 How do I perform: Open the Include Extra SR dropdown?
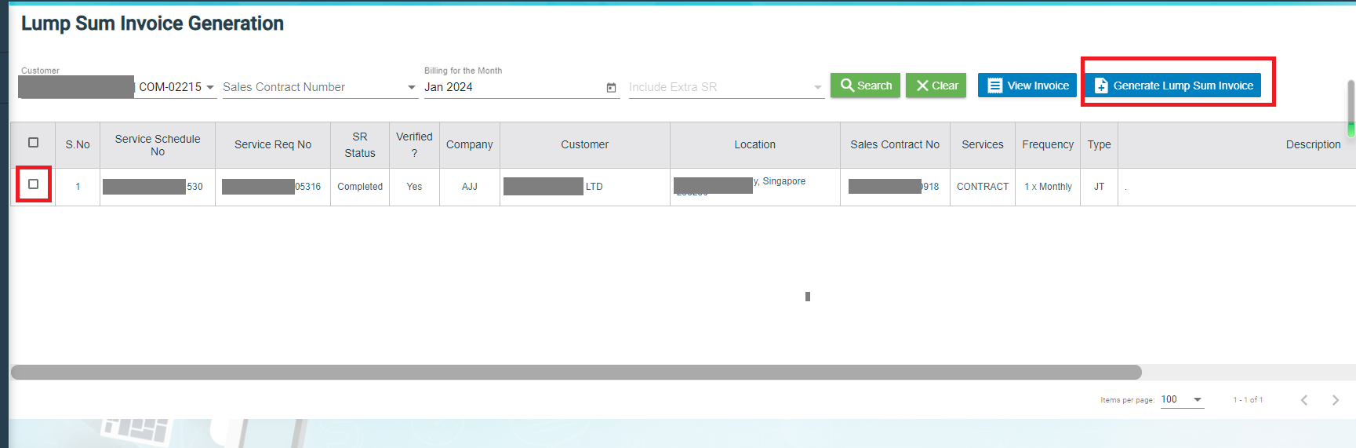(x=817, y=87)
